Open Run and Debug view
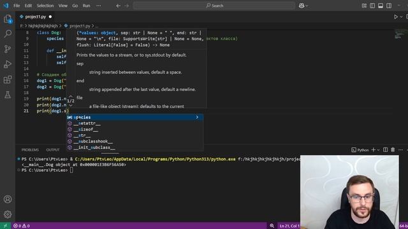Screen dimensions: 408x229 (x=8, y=64)
